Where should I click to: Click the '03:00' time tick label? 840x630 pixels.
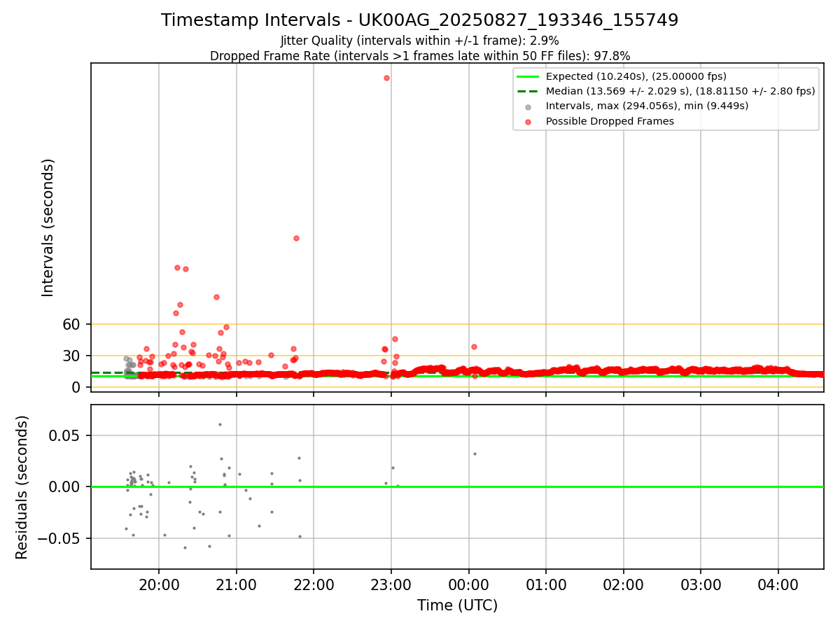point(701,585)
